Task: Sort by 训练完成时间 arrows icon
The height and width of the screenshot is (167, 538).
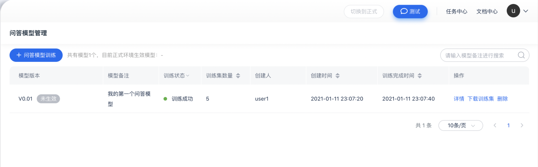Action: 420,76
